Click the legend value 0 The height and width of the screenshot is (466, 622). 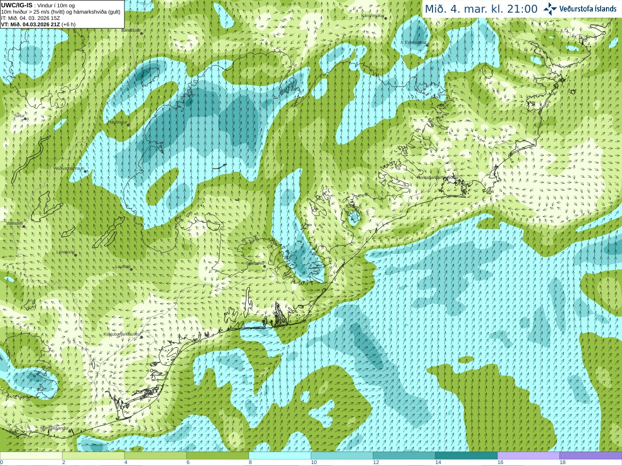tap(1, 463)
